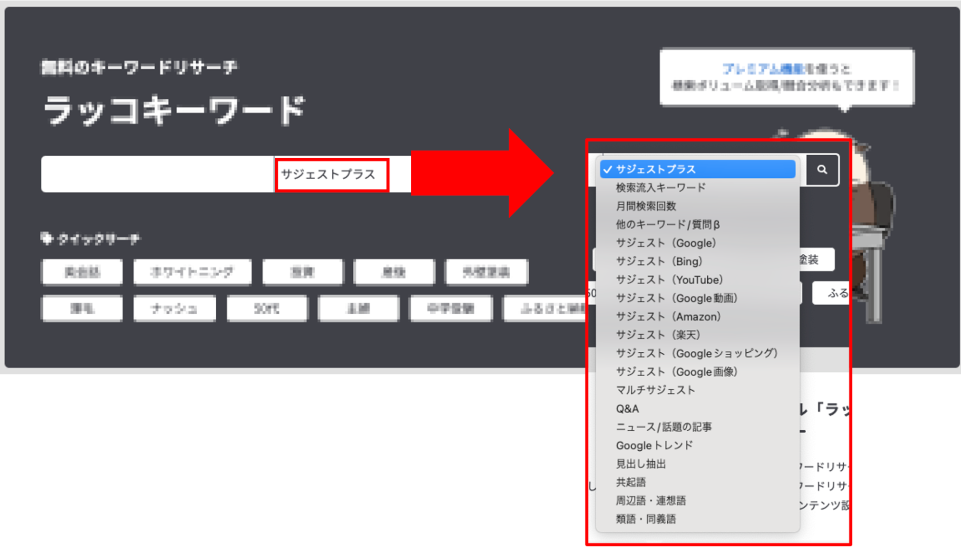Pick 他のキーワード/質問β option
Viewport: 961px width, 557px height.
pyautogui.click(x=698, y=224)
